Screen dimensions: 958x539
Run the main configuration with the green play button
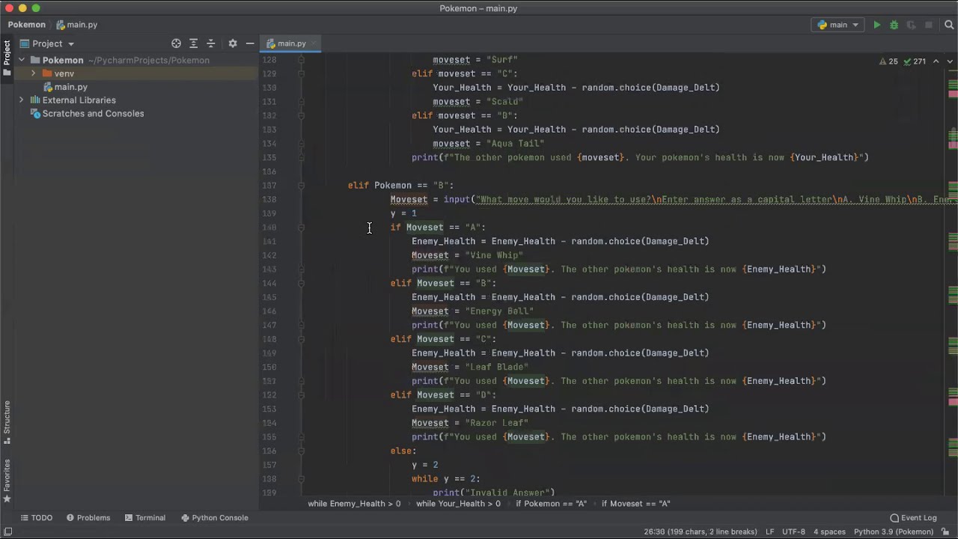tap(876, 25)
